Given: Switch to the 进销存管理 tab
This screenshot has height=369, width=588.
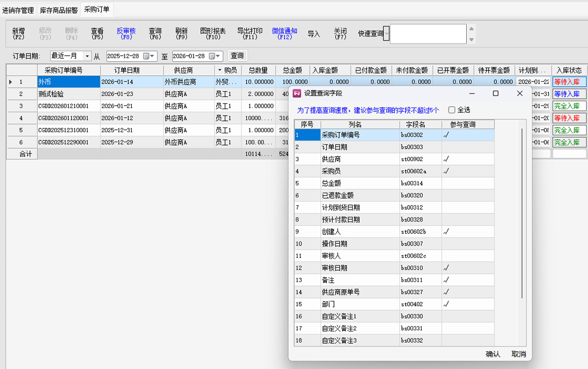Looking at the screenshot, I should (18, 10).
